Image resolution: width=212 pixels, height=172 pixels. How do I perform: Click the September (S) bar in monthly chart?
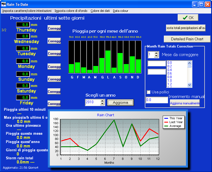point(120,63)
